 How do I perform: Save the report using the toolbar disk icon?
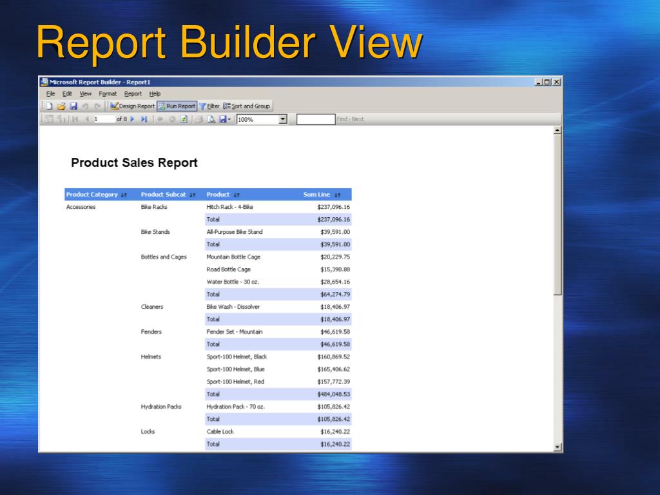(x=73, y=106)
